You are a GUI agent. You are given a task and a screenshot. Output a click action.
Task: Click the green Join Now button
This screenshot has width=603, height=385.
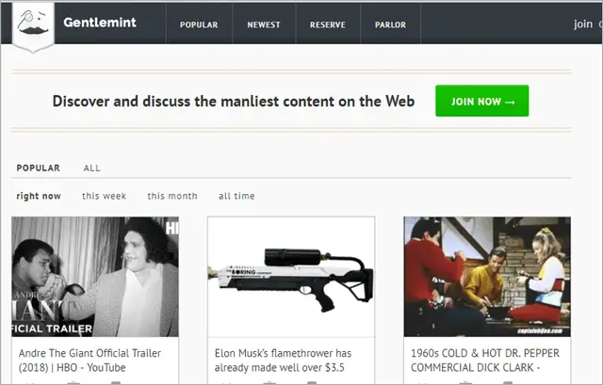click(481, 101)
